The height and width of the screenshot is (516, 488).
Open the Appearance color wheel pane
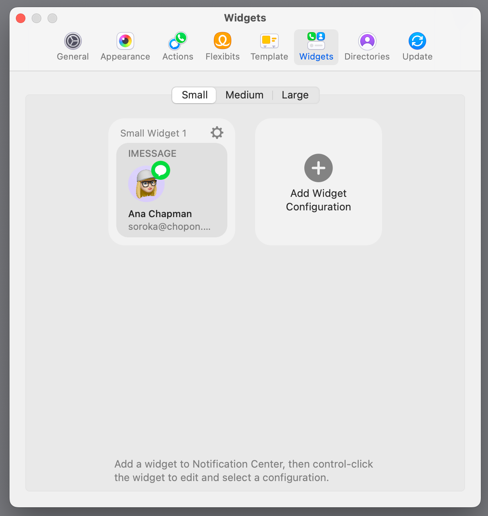click(x=125, y=47)
